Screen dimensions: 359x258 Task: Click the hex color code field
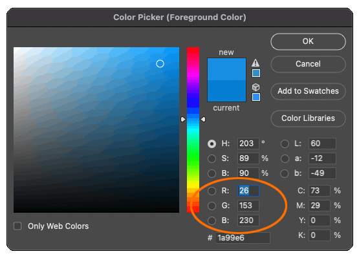tap(243, 238)
